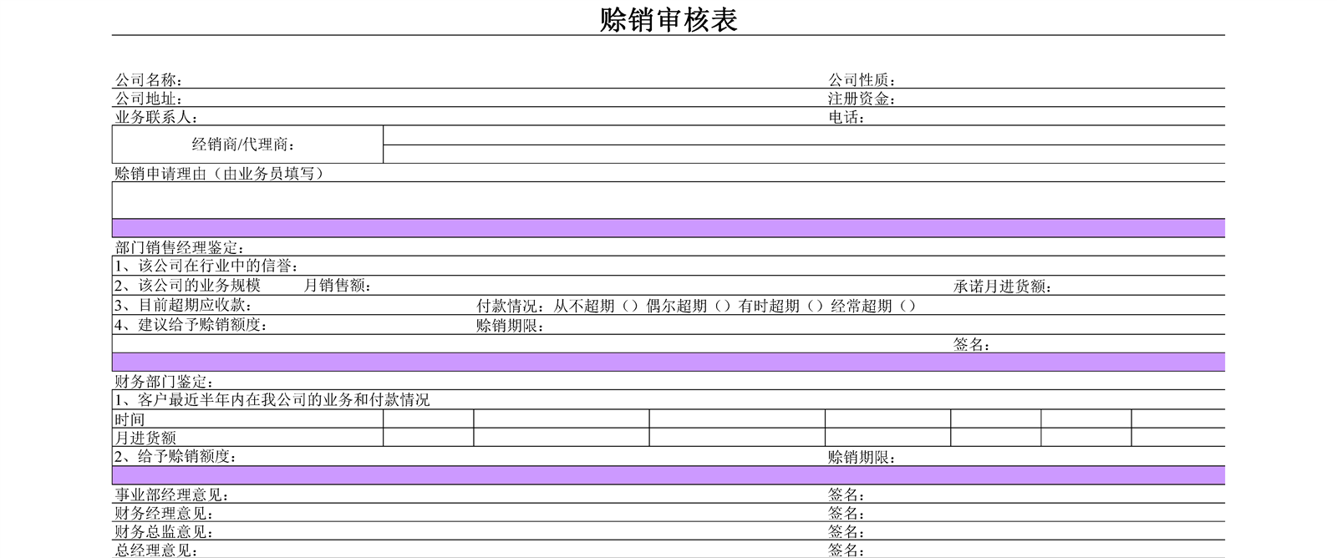The image size is (1337, 558).
Task: Select the 电话 field
Action: (x=1045, y=118)
